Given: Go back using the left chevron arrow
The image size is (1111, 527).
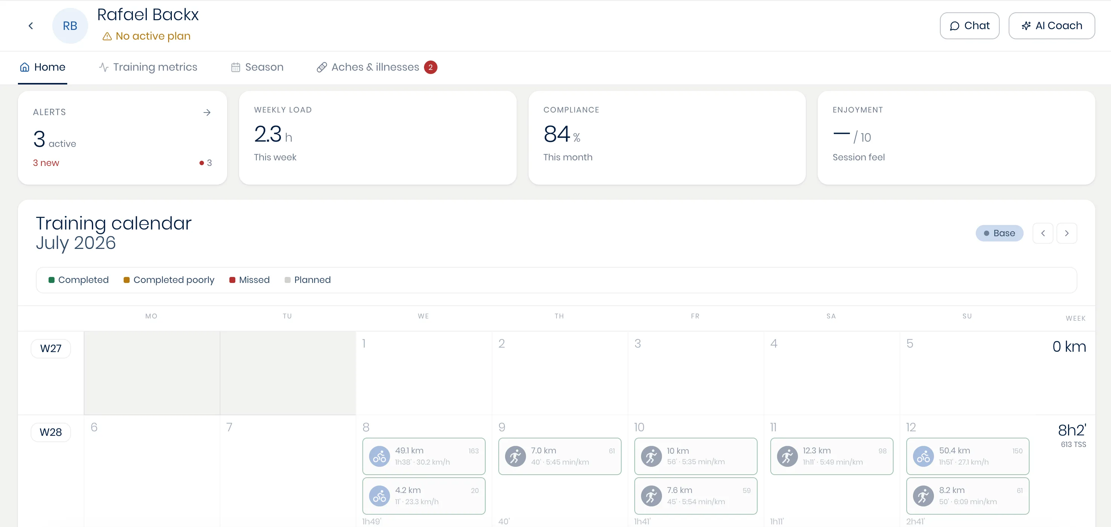Looking at the screenshot, I should [31, 26].
